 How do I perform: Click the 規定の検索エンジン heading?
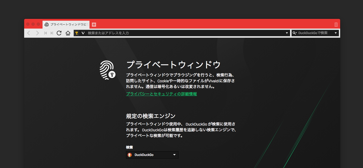tap(151, 116)
